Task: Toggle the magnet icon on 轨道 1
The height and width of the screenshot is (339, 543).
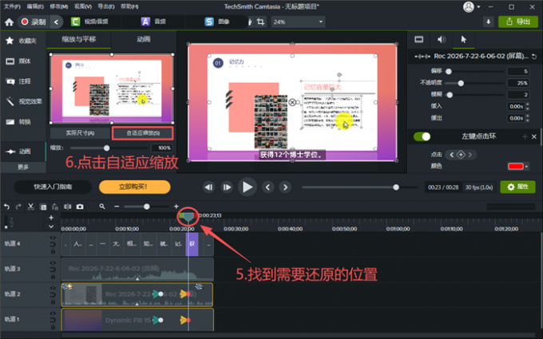Action: pyautogui.click(x=53, y=320)
